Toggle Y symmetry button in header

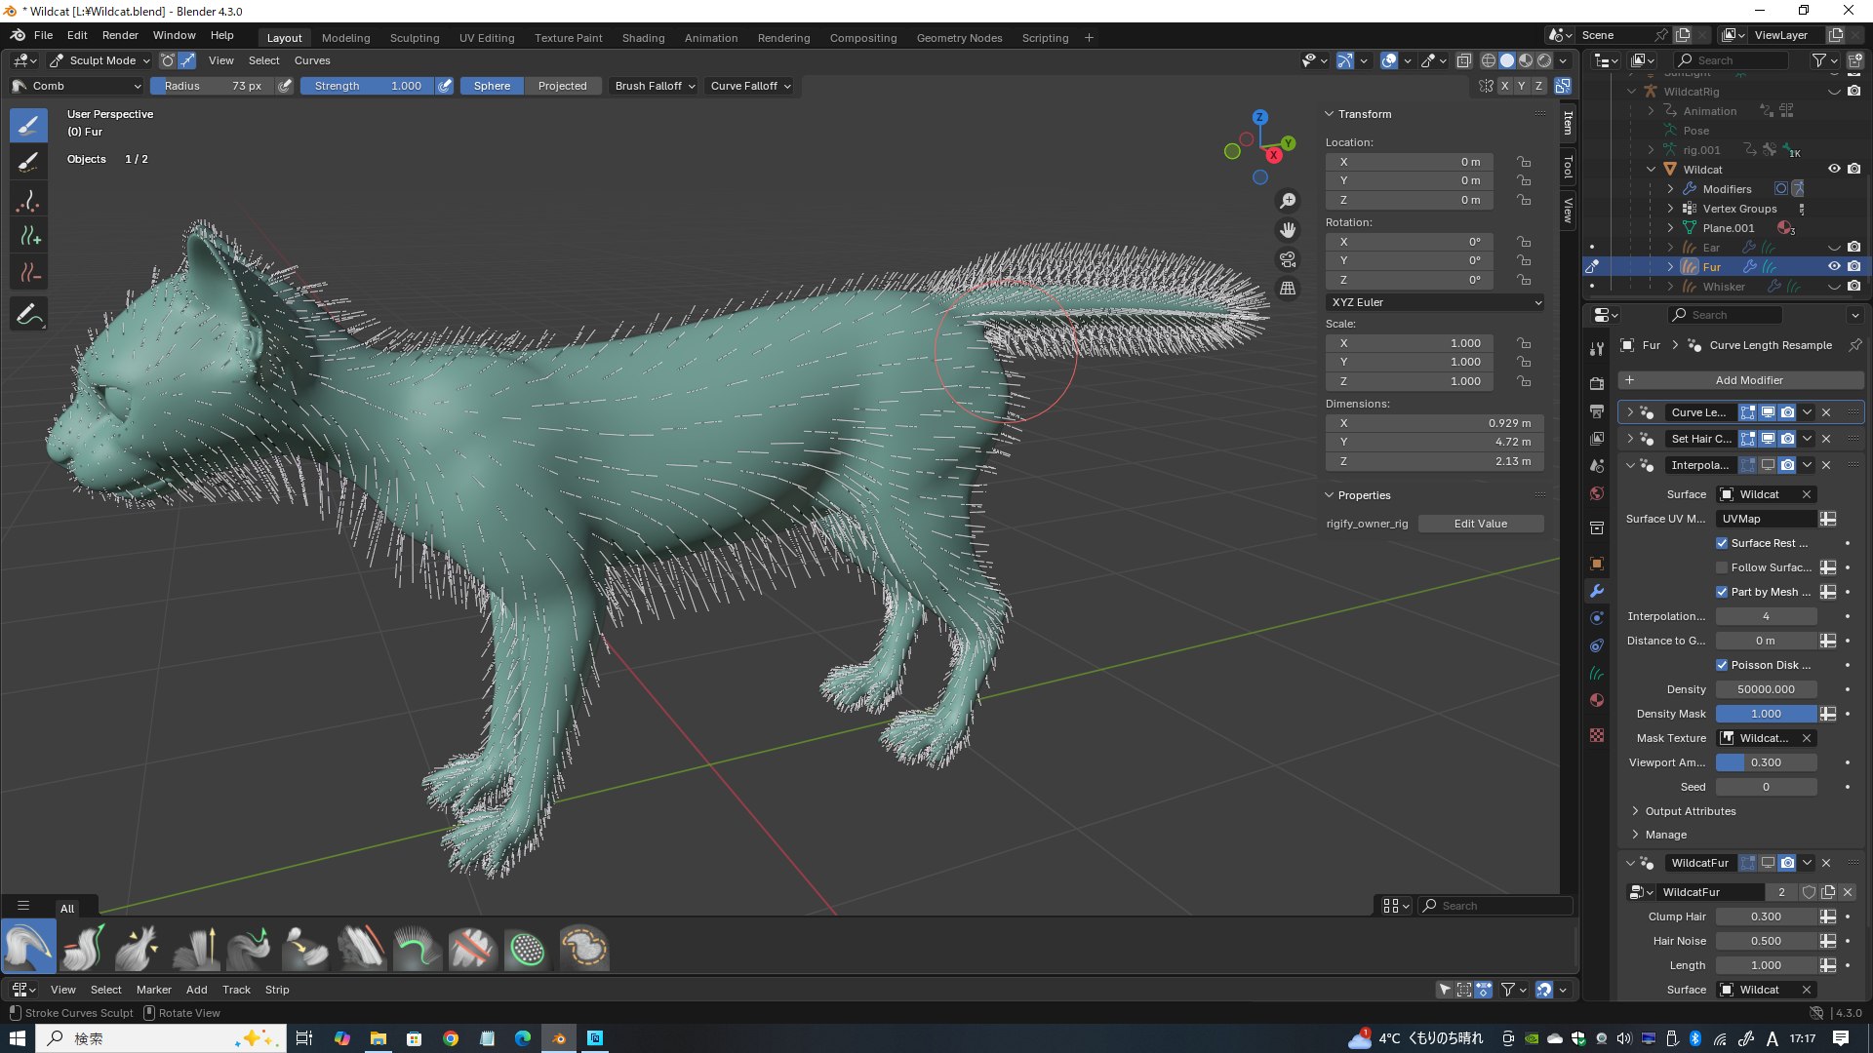1522,86
